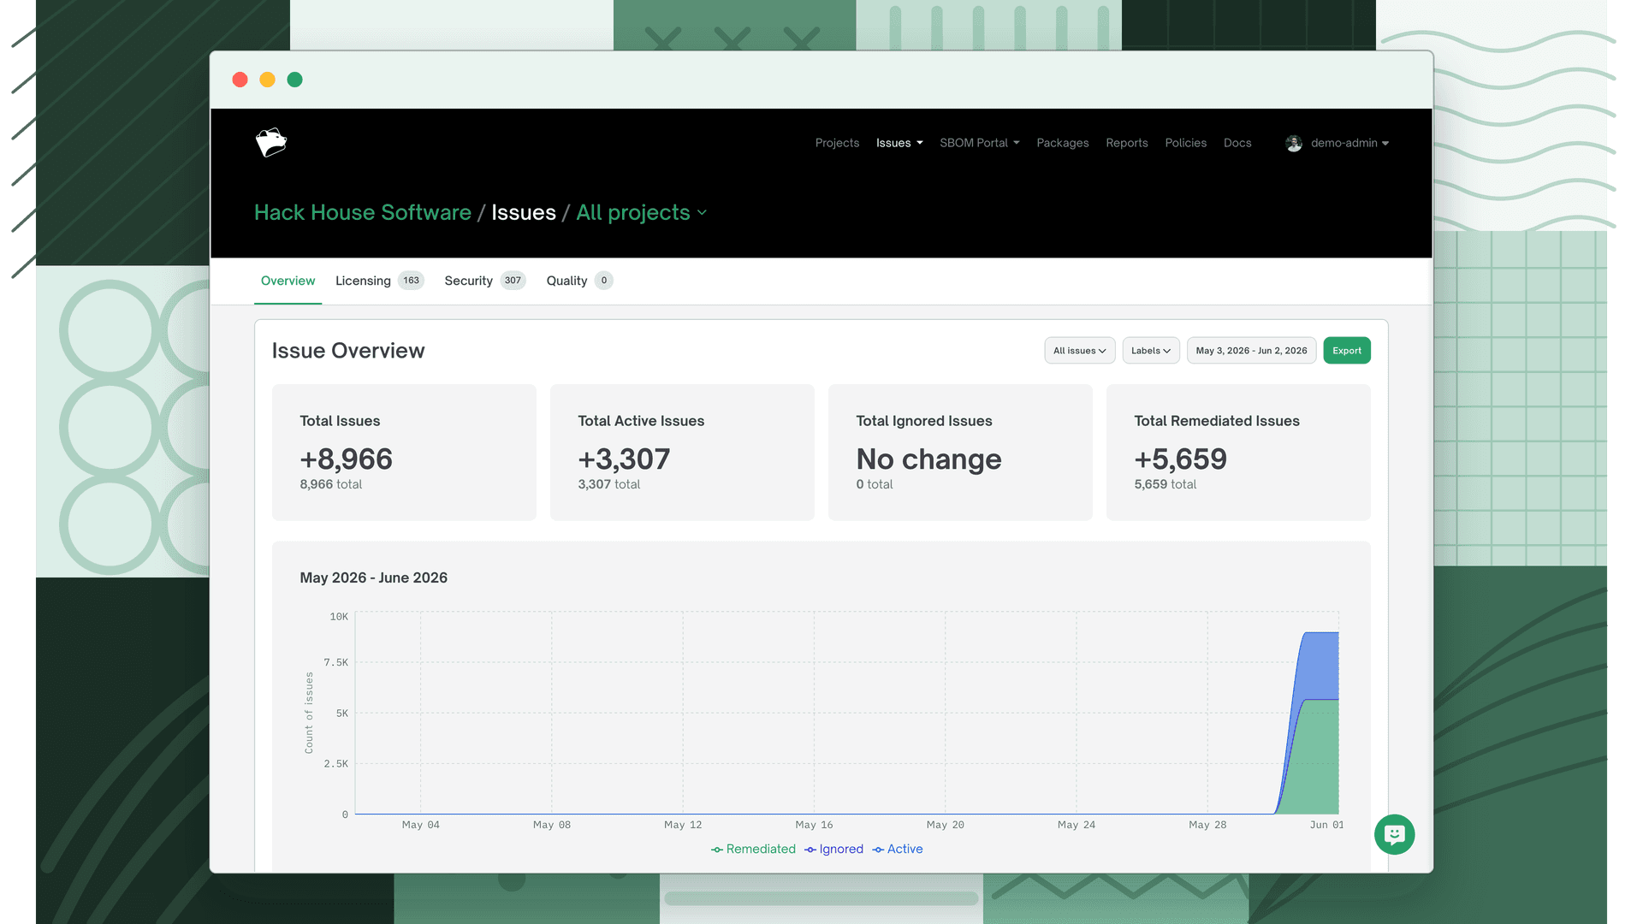This screenshot has width=1643, height=924.
Task: Toggle Remediated series in chart legend
Action: (753, 849)
